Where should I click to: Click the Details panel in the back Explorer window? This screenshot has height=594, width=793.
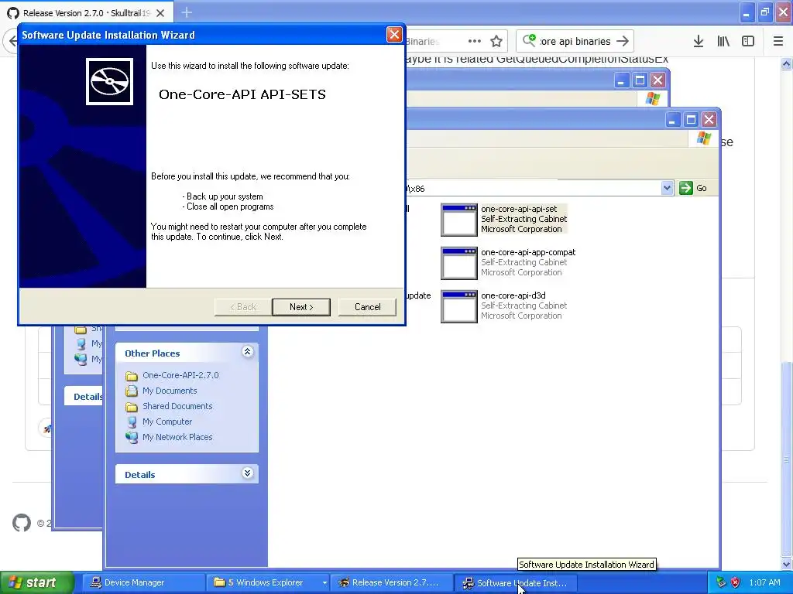click(x=84, y=397)
